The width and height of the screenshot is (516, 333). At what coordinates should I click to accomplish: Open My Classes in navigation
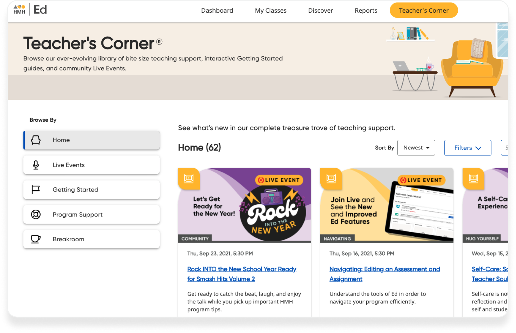click(x=271, y=11)
